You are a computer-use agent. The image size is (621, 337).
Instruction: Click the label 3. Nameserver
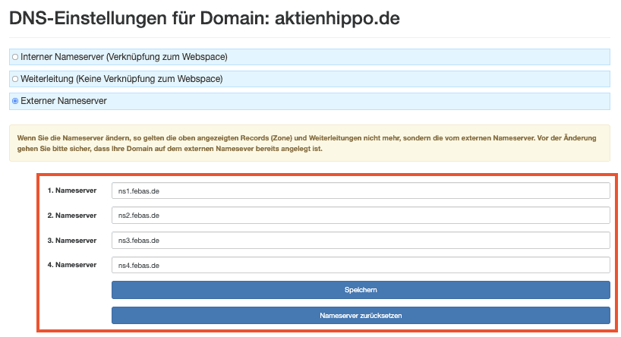72,241
